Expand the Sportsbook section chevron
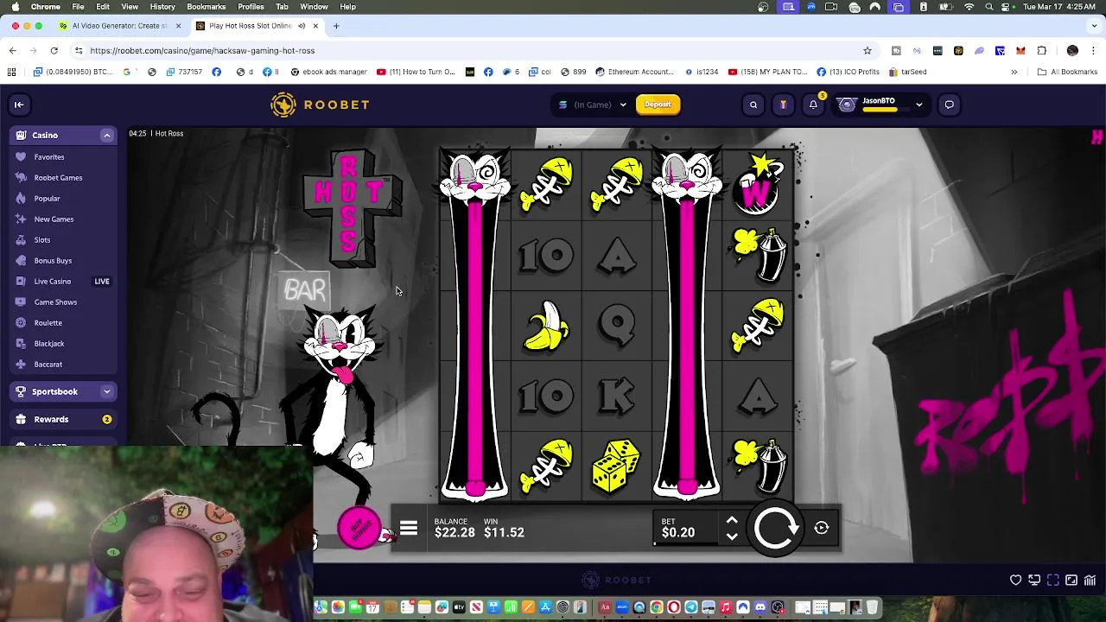 tap(107, 391)
